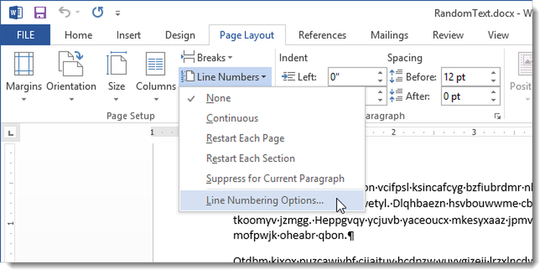The image size is (545, 275).
Task: Click the tab selector at ruler corner
Action: click(10, 133)
